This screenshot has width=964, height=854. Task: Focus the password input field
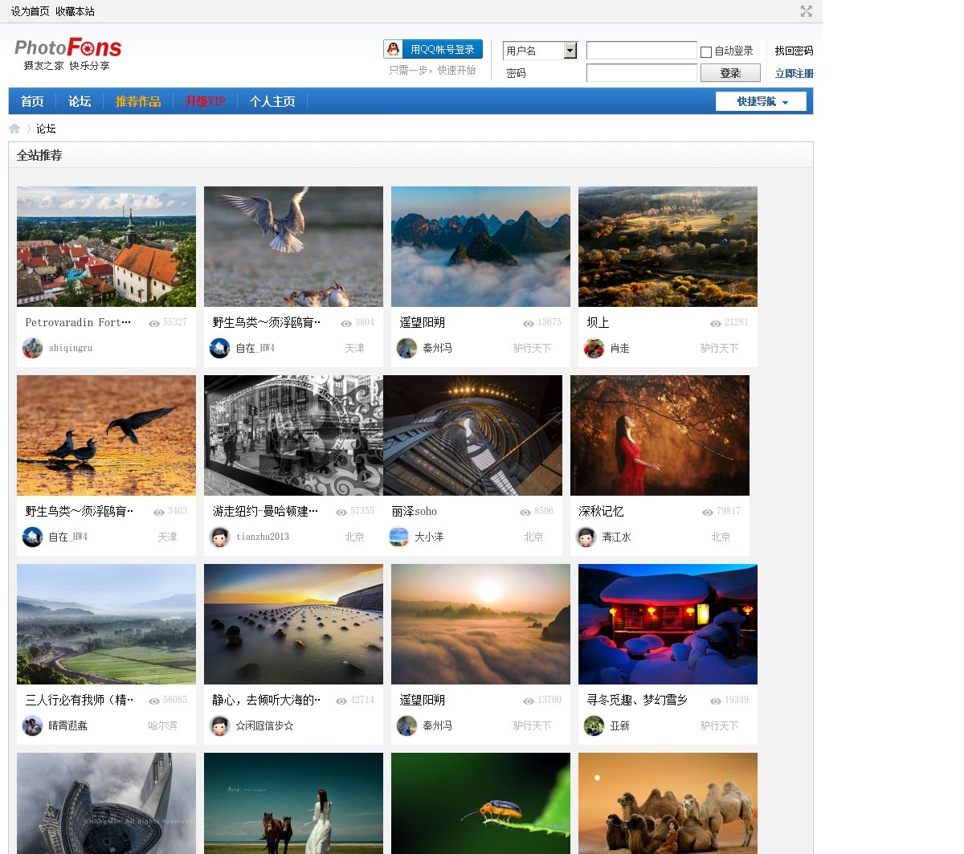point(641,73)
